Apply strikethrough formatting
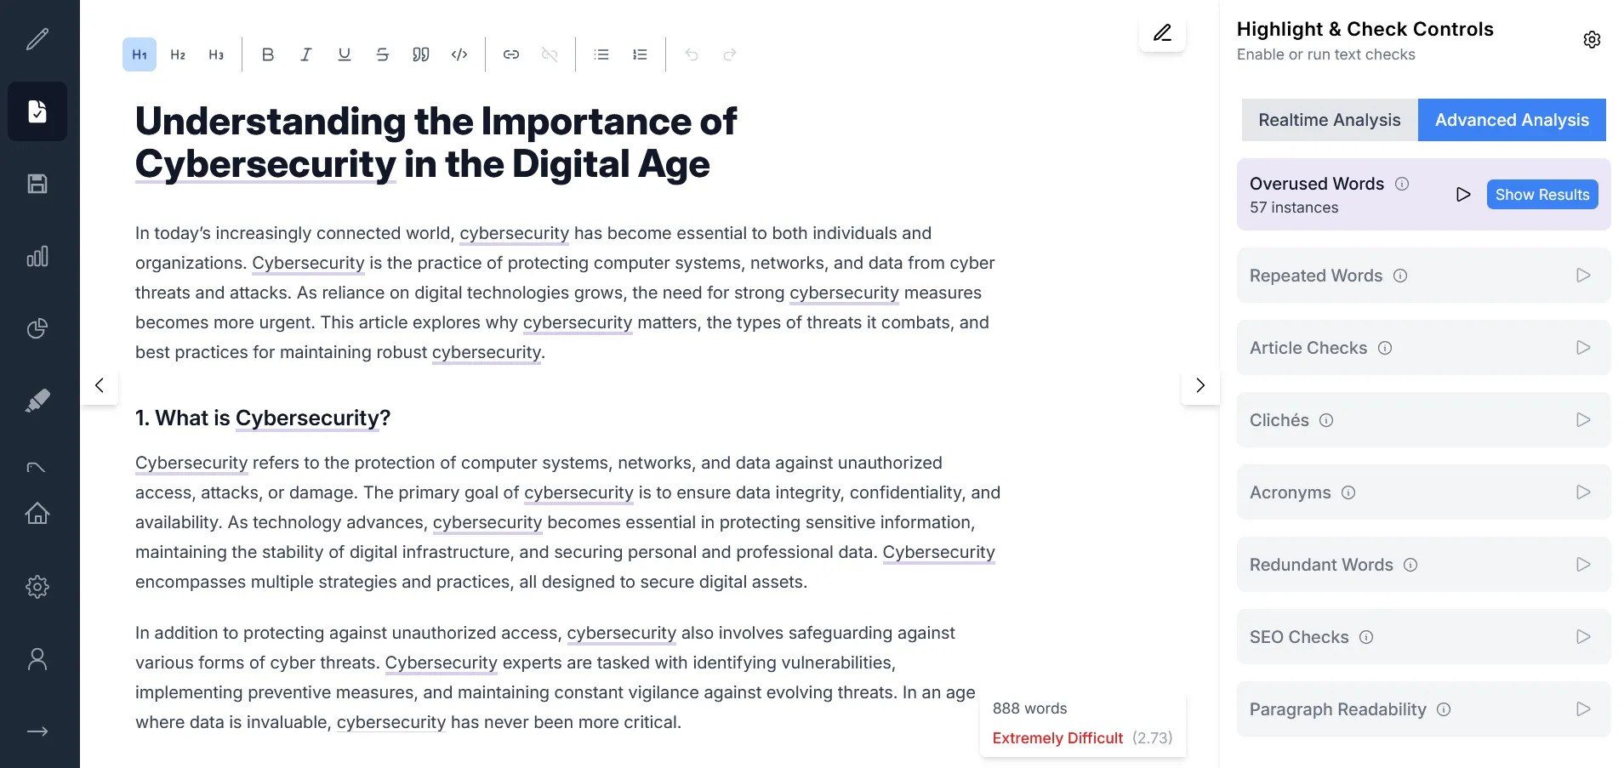This screenshot has height=768, width=1624. 382,54
